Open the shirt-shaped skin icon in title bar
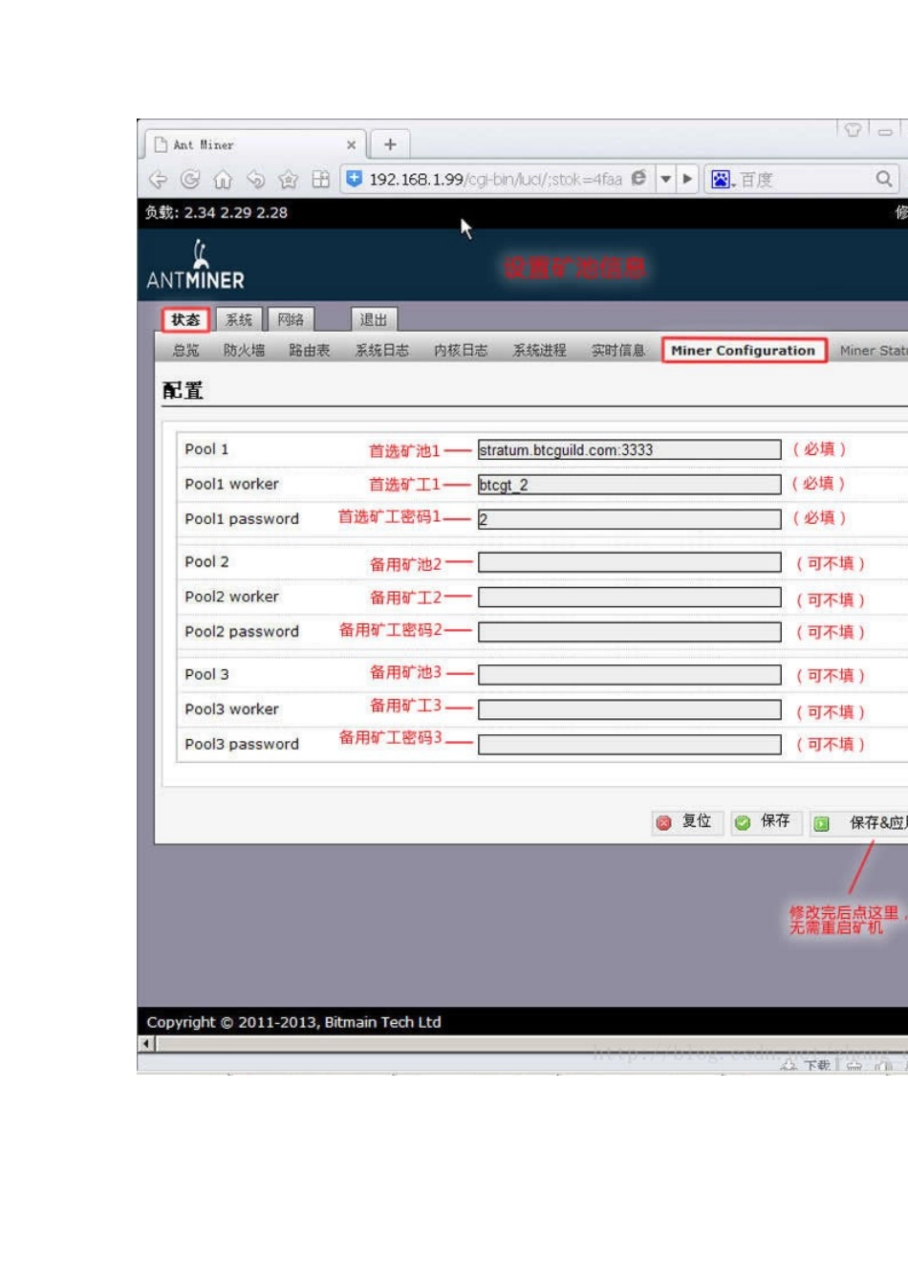 [x=853, y=129]
